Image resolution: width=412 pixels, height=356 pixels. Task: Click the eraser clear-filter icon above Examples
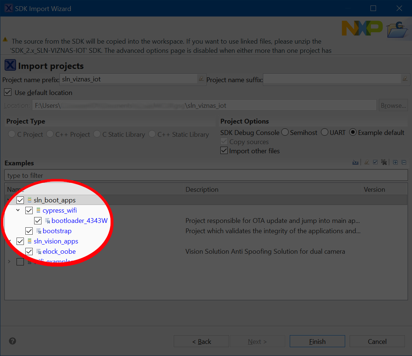366,162
